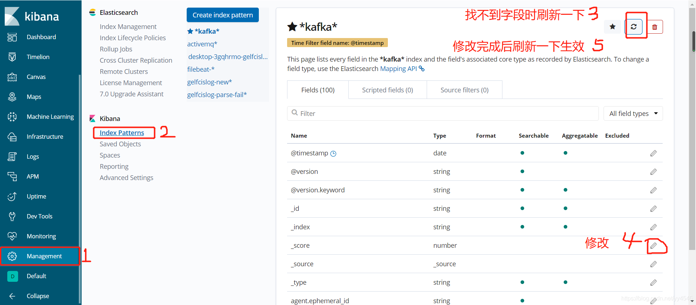Select the gelfcislog-parse-fail* index pattern
Screen dimensions: 696x305
(x=217, y=95)
